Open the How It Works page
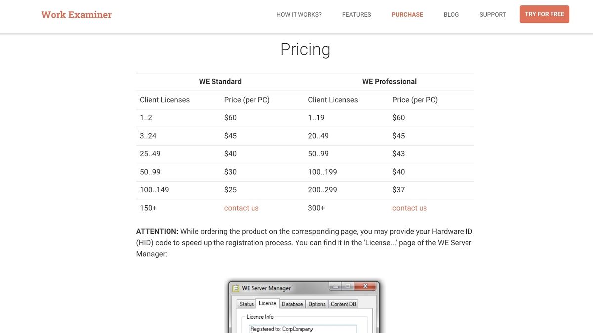 (x=299, y=15)
